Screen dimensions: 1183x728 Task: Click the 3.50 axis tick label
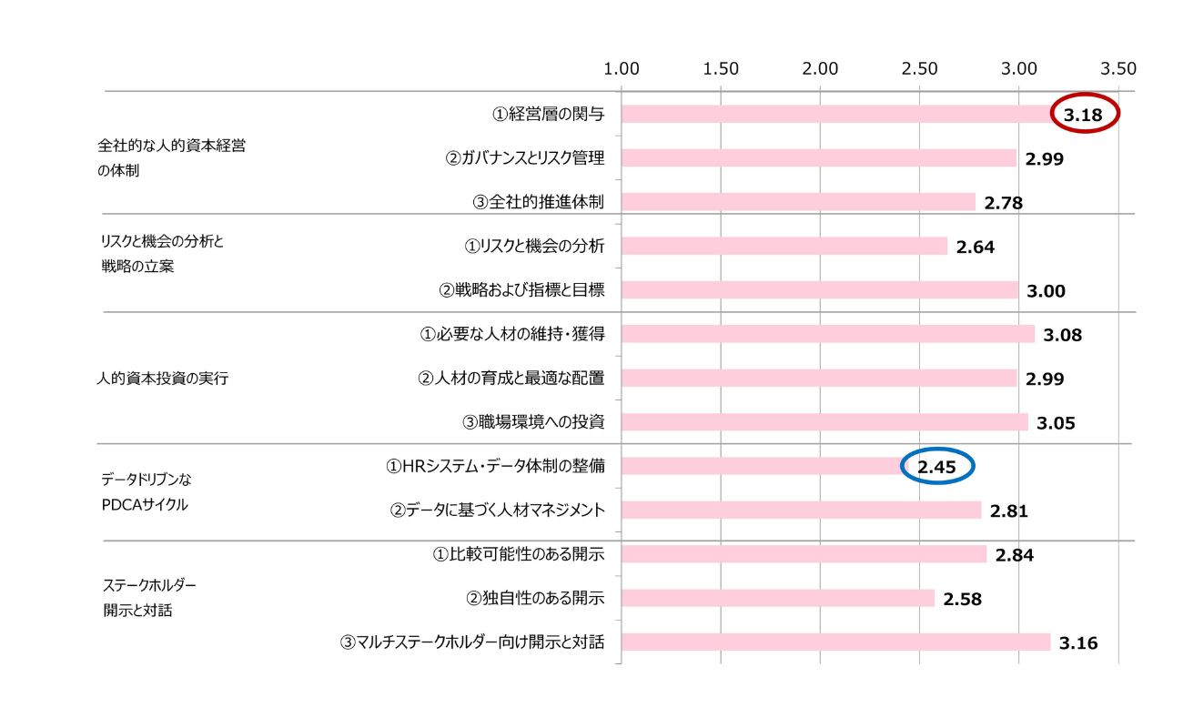(1118, 68)
